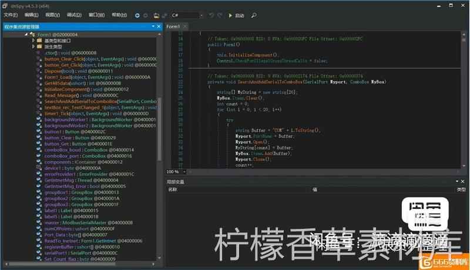Screen dimensions: 470x270
Task: Click the method icon beside timer1_Tick
Action: tap(39, 113)
